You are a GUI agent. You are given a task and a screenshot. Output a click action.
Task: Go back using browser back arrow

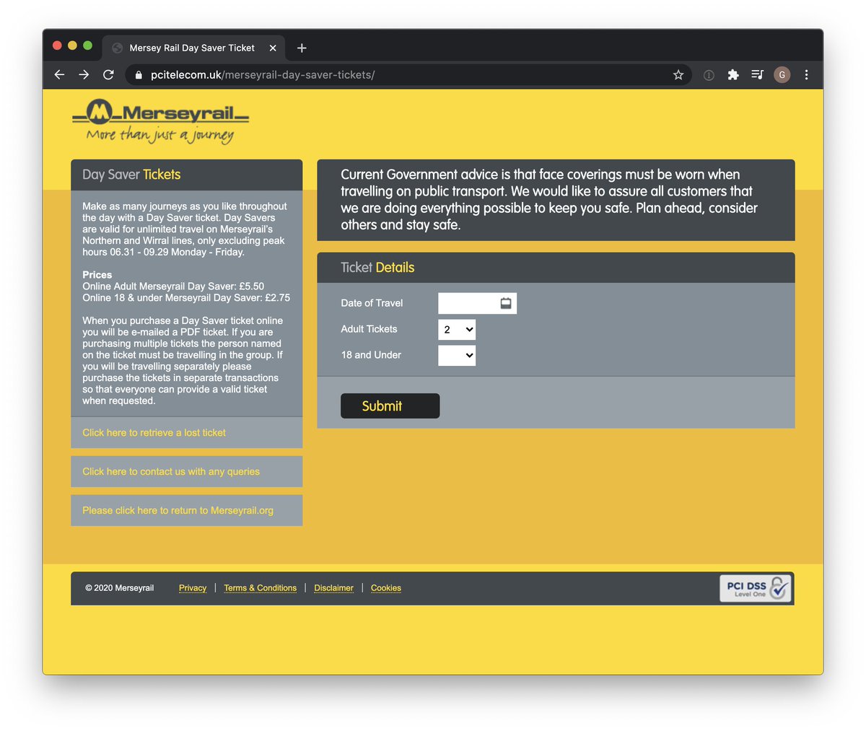pos(60,75)
